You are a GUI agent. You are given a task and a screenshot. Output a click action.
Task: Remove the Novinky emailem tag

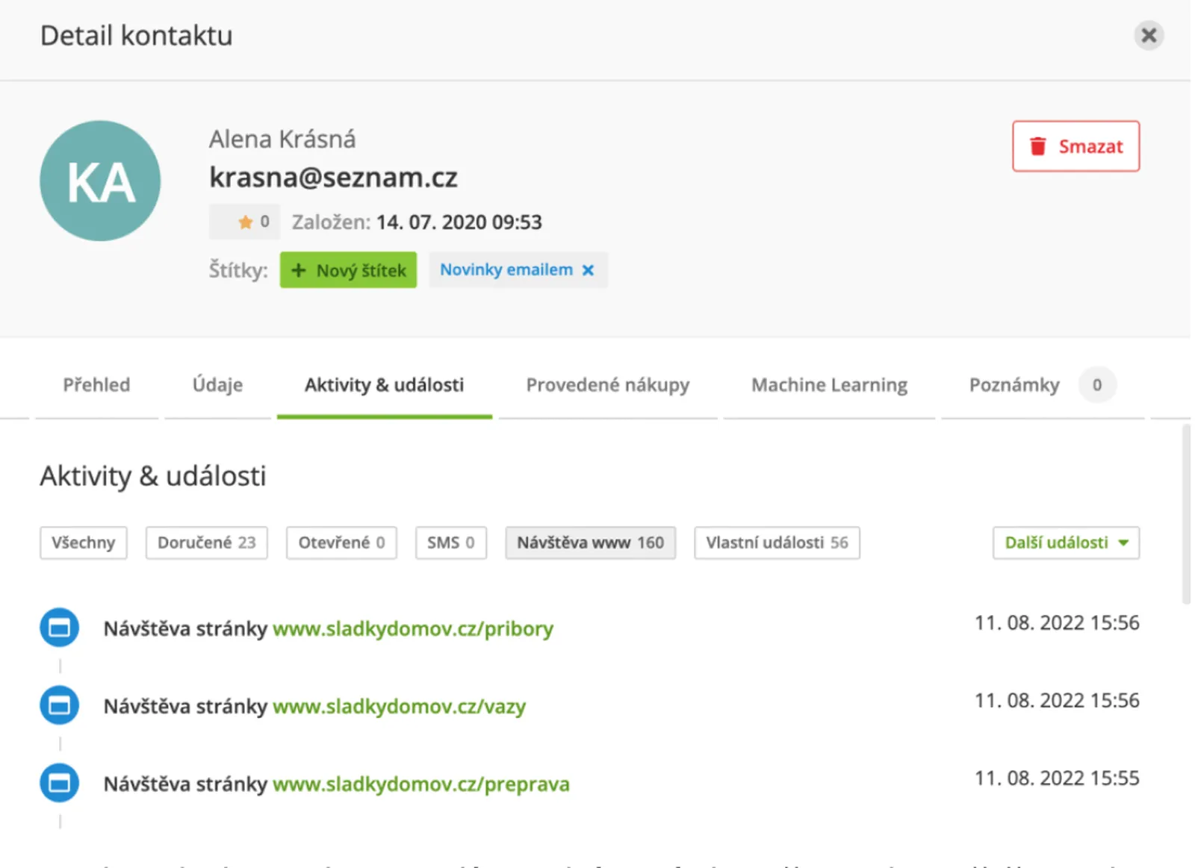589,270
